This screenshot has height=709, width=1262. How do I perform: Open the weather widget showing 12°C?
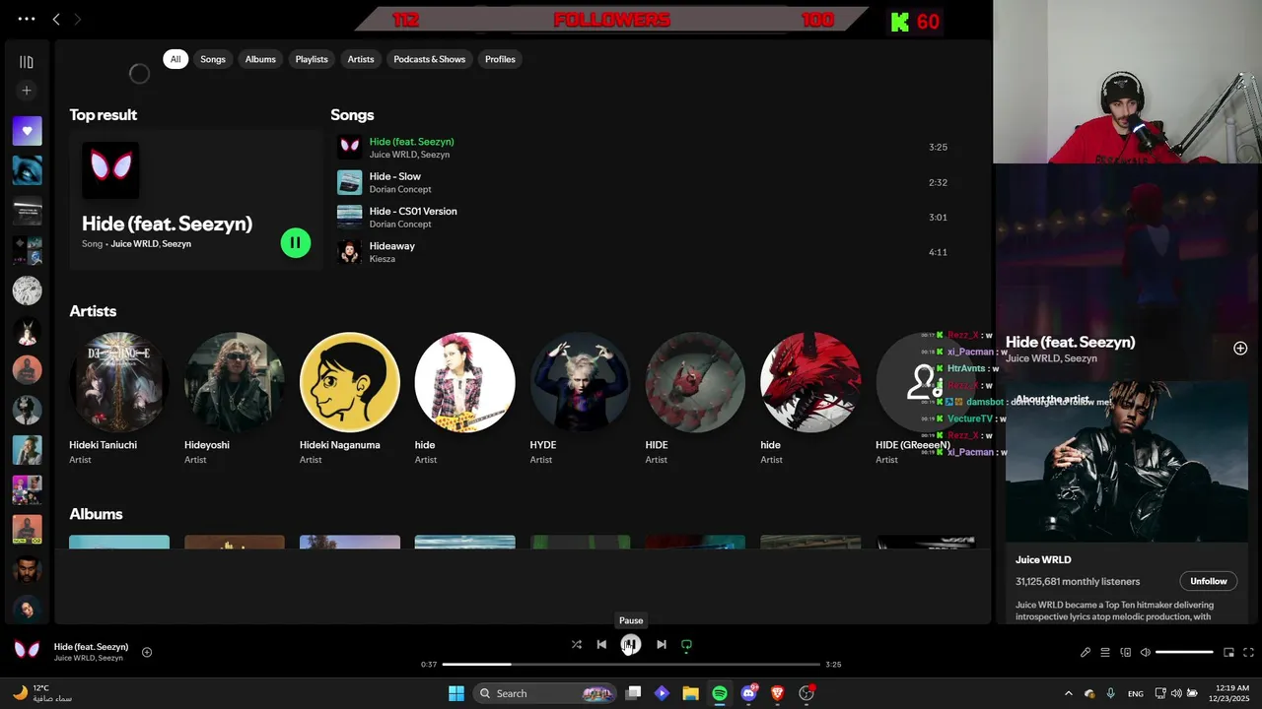tap(41, 693)
